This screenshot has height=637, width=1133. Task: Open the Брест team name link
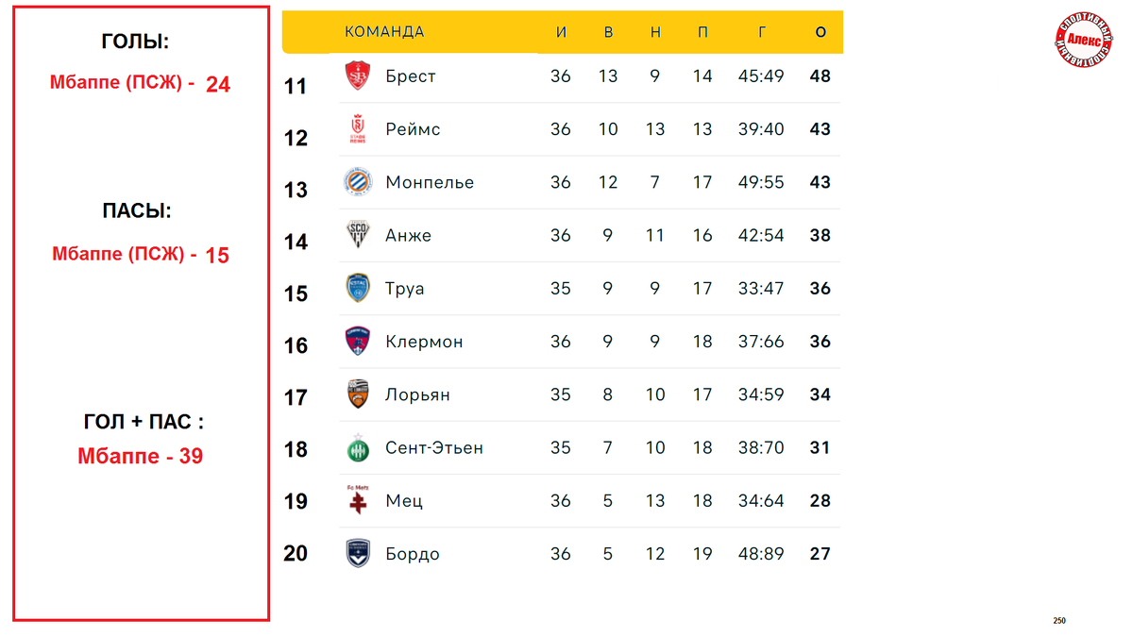[x=411, y=76]
